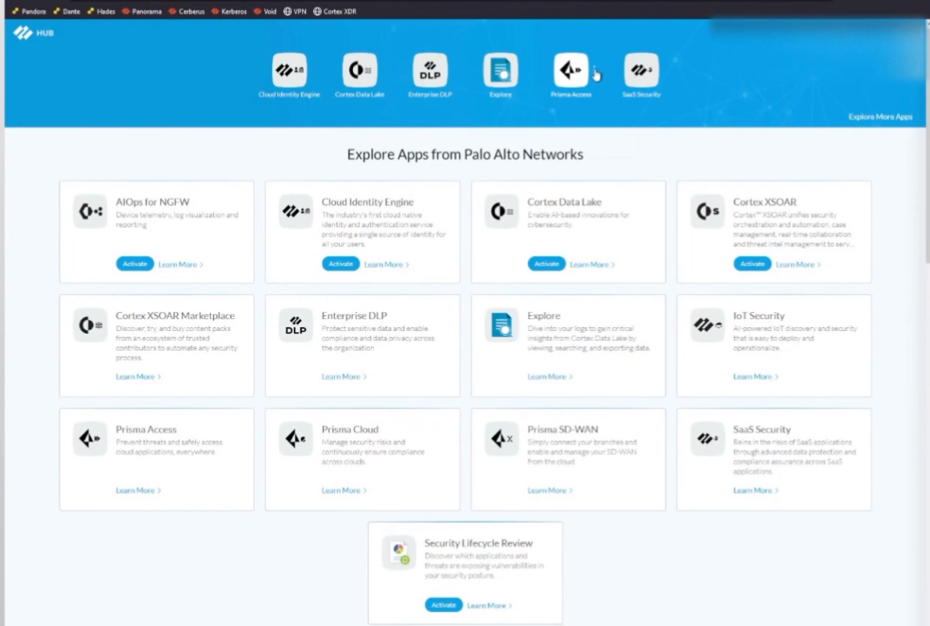Click the Prisma Cloud card title
The image size is (930, 626).
point(350,429)
